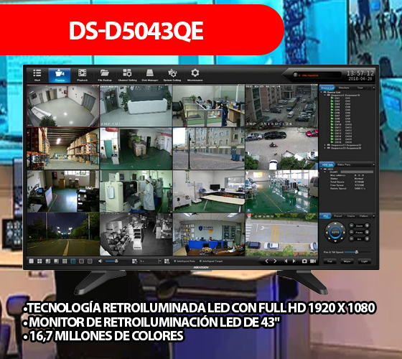Viewport: 402px width, 359px height.
Task: Collapse the Sequence1-Sequence16 tree node
Action: (324, 95)
